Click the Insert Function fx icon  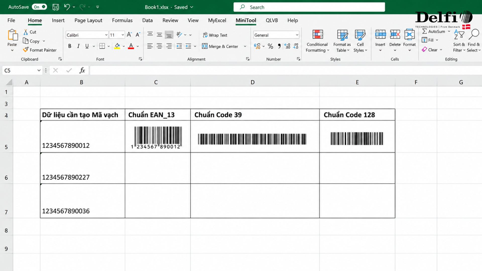click(82, 71)
